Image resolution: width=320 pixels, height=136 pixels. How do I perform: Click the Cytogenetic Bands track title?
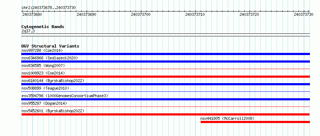[43, 27]
